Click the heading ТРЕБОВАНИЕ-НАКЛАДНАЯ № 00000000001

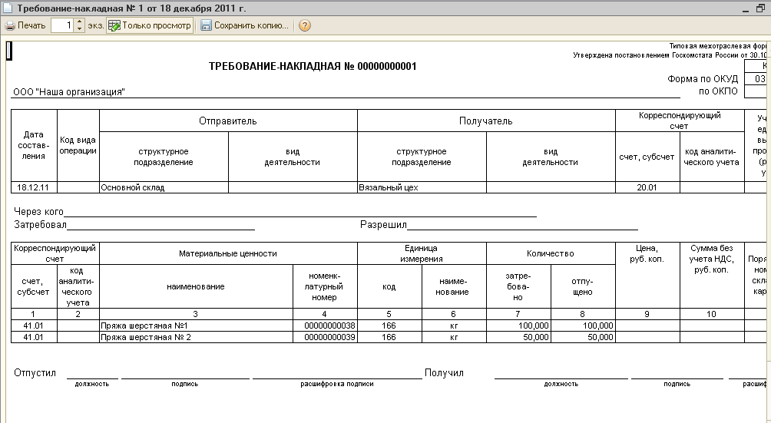pyautogui.click(x=313, y=66)
